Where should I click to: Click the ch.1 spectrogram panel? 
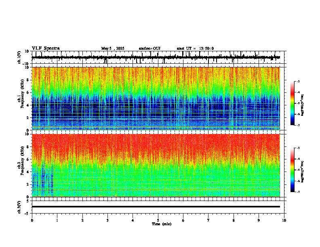pos(156,98)
